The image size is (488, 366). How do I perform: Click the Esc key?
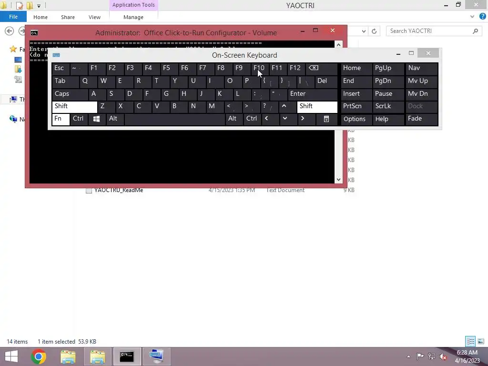[61, 69]
